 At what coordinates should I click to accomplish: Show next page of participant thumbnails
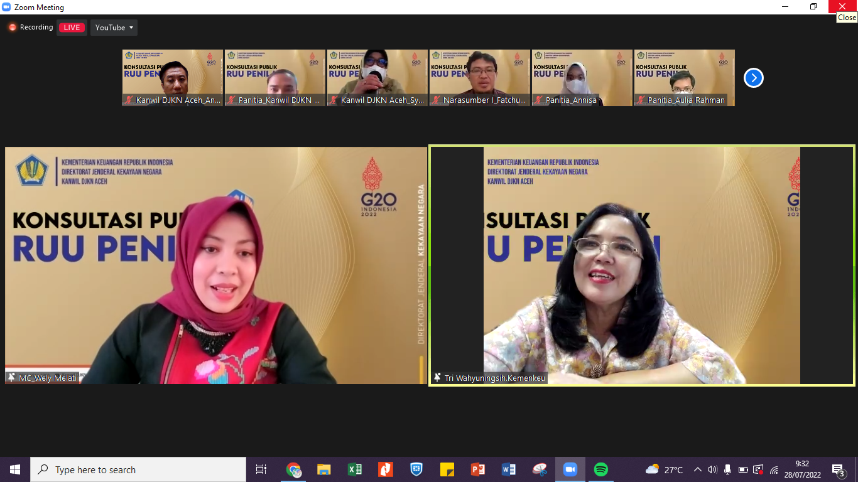[x=753, y=78]
